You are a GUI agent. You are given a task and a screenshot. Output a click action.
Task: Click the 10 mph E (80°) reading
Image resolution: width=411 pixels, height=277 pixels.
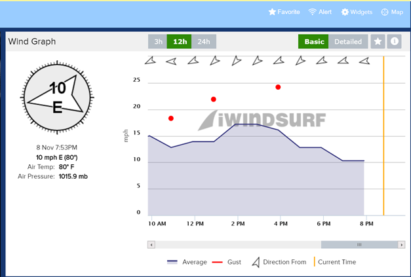point(56,157)
